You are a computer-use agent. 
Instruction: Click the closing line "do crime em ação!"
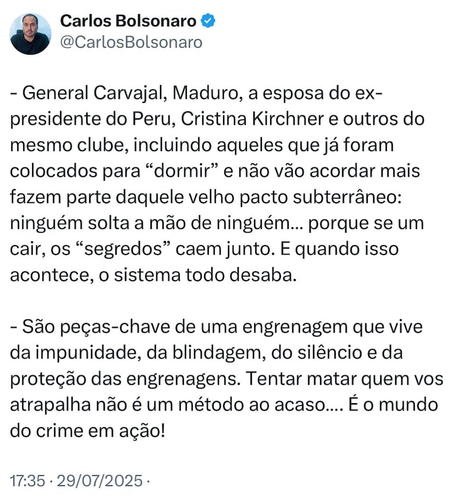[87, 431]
